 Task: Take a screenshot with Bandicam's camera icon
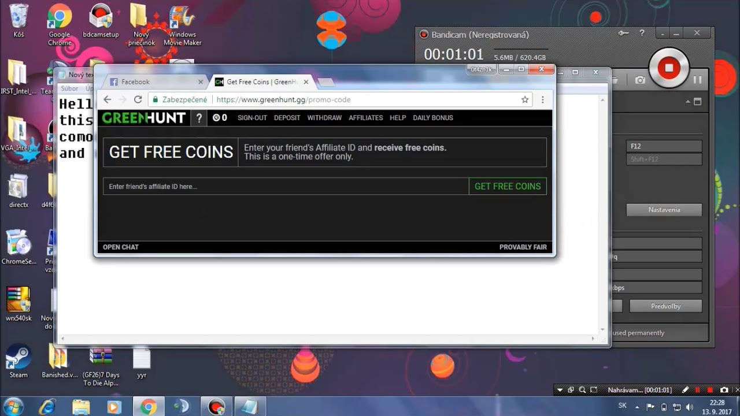coord(640,80)
